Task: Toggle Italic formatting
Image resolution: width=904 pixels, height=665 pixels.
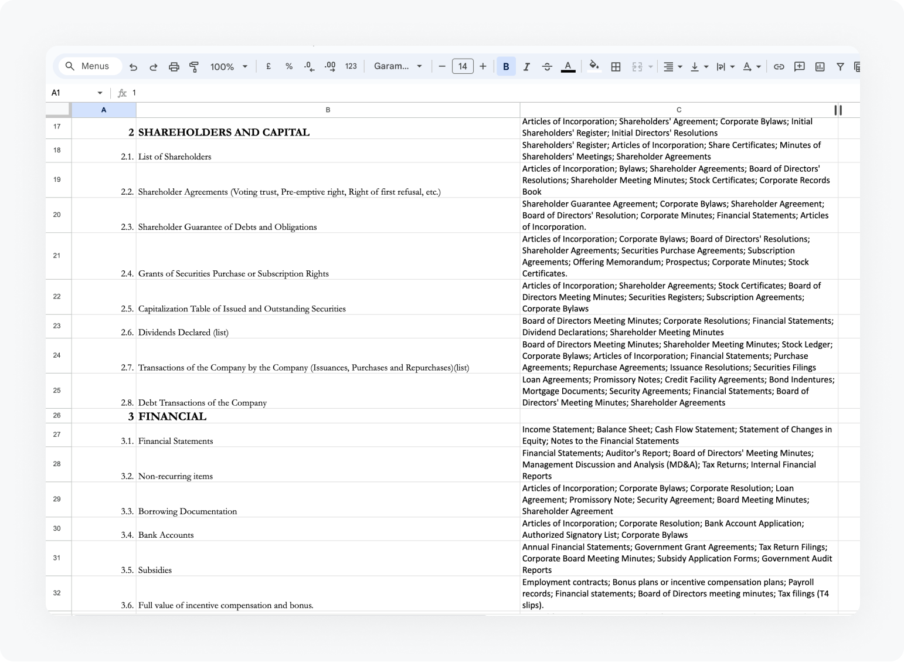Action: pyautogui.click(x=526, y=67)
